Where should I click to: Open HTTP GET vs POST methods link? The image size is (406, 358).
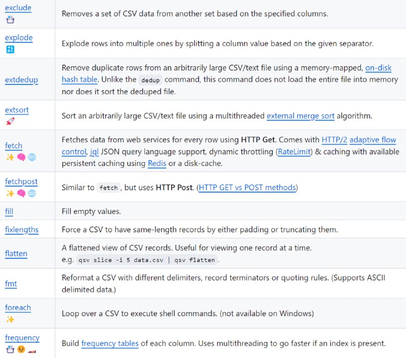247,187
